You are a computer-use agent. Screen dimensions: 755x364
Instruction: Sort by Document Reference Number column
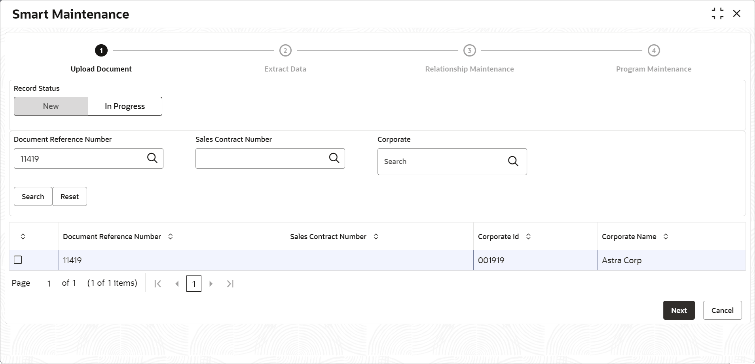pyautogui.click(x=171, y=236)
